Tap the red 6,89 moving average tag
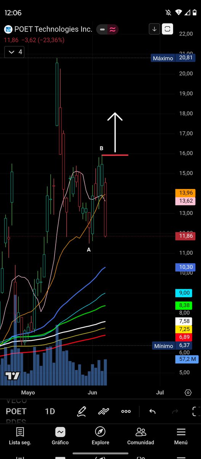 [x=185, y=337]
